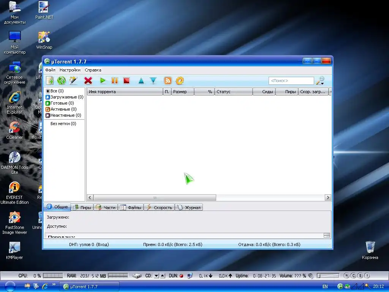The image size is (389, 292).
Task: Open the Корзина recycle bin
Action: pyautogui.click(x=370, y=250)
